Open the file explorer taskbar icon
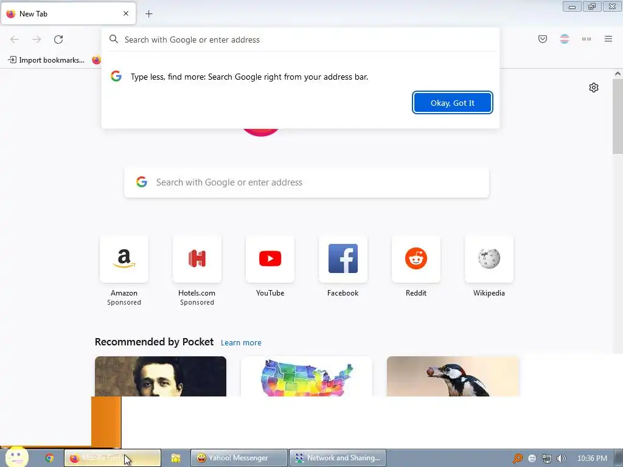The height and width of the screenshot is (467, 623). [176, 458]
